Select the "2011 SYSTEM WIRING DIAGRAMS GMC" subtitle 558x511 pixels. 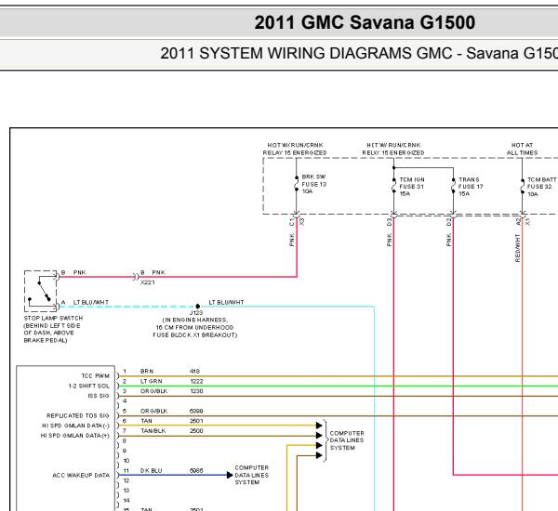(306, 53)
